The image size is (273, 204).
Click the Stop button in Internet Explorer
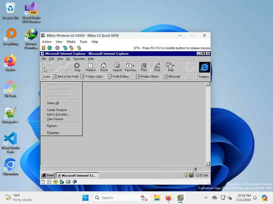click(x=77, y=67)
